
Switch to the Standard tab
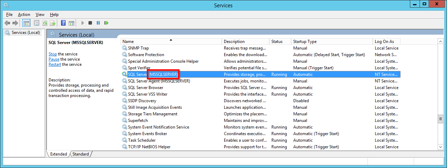coord(81,154)
